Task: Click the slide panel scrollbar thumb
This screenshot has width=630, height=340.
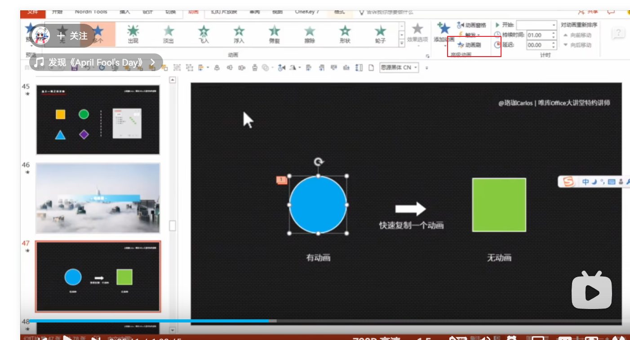Action: 172,225
